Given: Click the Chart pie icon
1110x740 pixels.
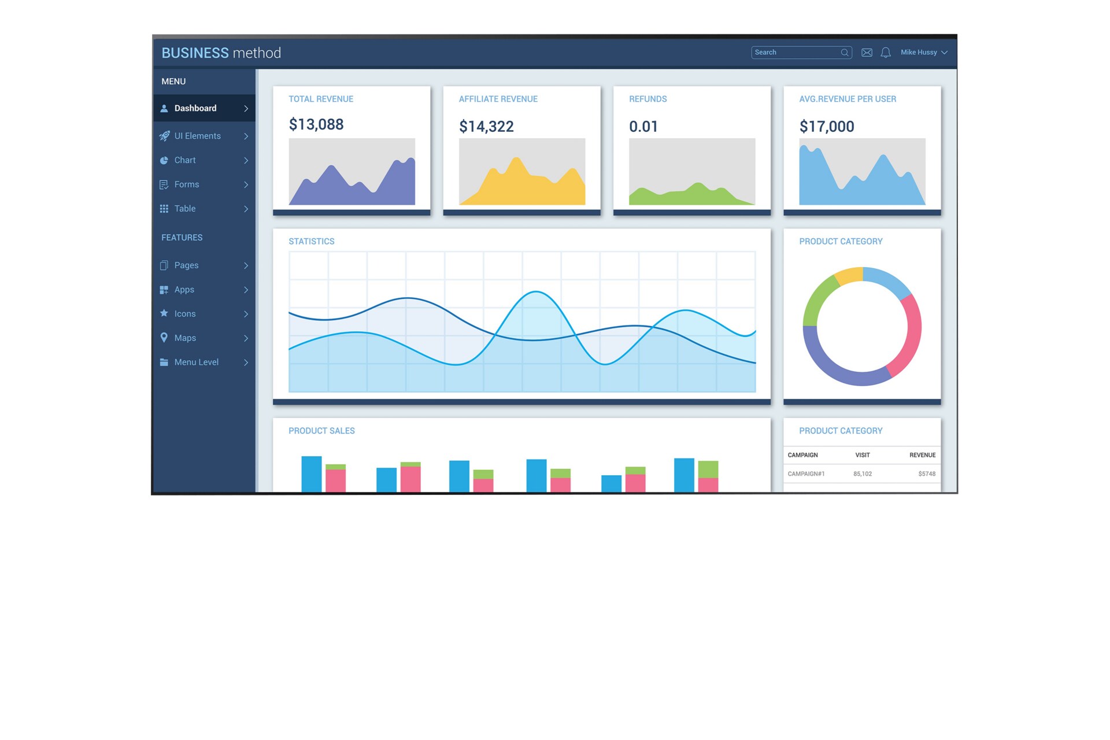Looking at the screenshot, I should (164, 160).
